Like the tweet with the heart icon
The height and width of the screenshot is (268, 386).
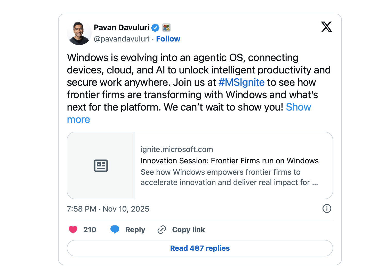pyautogui.click(x=73, y=230)
